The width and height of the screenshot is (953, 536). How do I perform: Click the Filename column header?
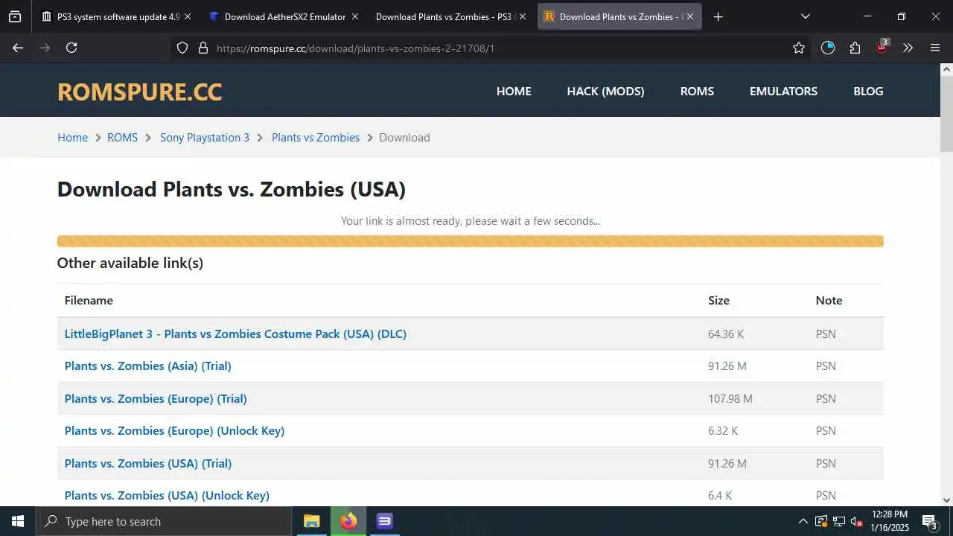click(89, 300)
